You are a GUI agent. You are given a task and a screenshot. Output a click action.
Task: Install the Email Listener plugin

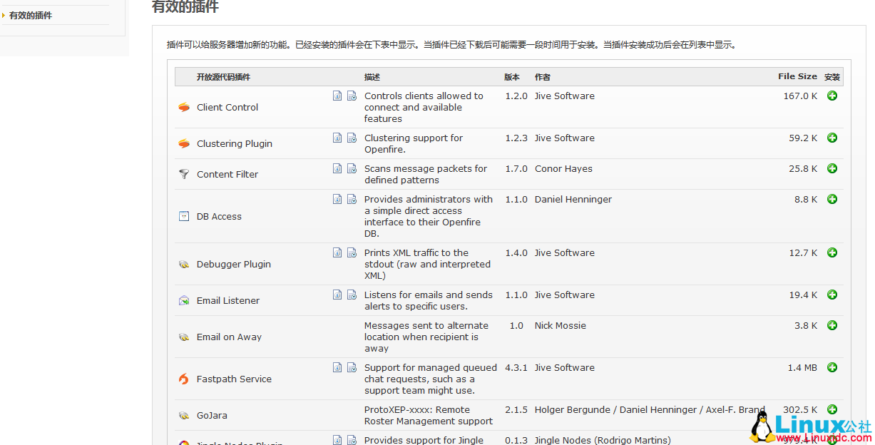[x=832, y=295]
